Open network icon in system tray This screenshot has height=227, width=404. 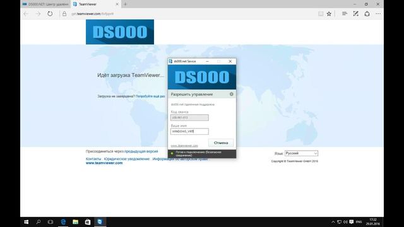click(340, 222)
